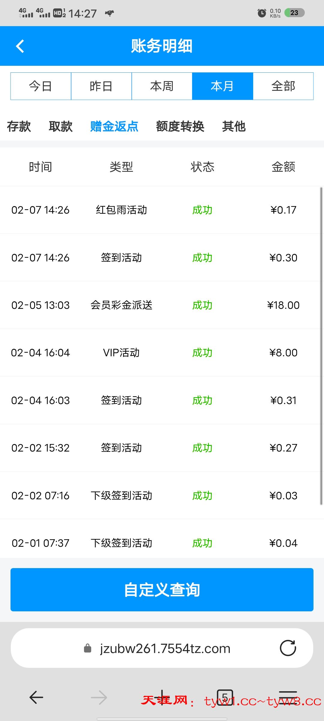Tap the alarm clock status icon
Screen dimensions: 324x721
pos(262,13)
